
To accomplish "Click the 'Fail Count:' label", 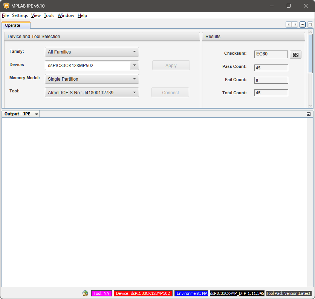I will click(235, 80).
